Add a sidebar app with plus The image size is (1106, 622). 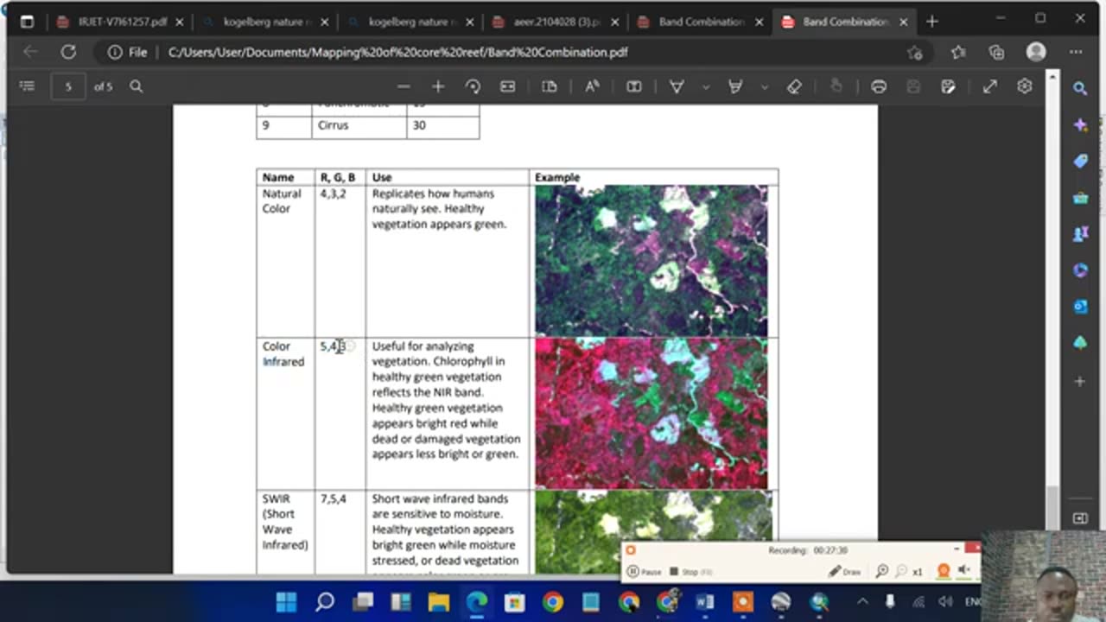click(1080, 381)
